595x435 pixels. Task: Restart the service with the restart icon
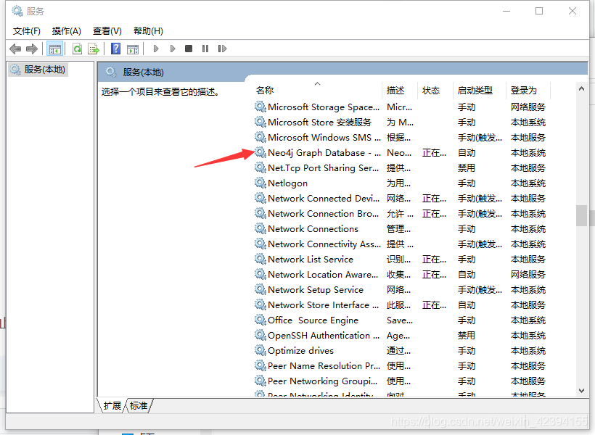(x=222, y=49)
